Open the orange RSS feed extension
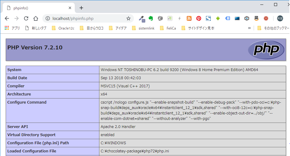 189,18
